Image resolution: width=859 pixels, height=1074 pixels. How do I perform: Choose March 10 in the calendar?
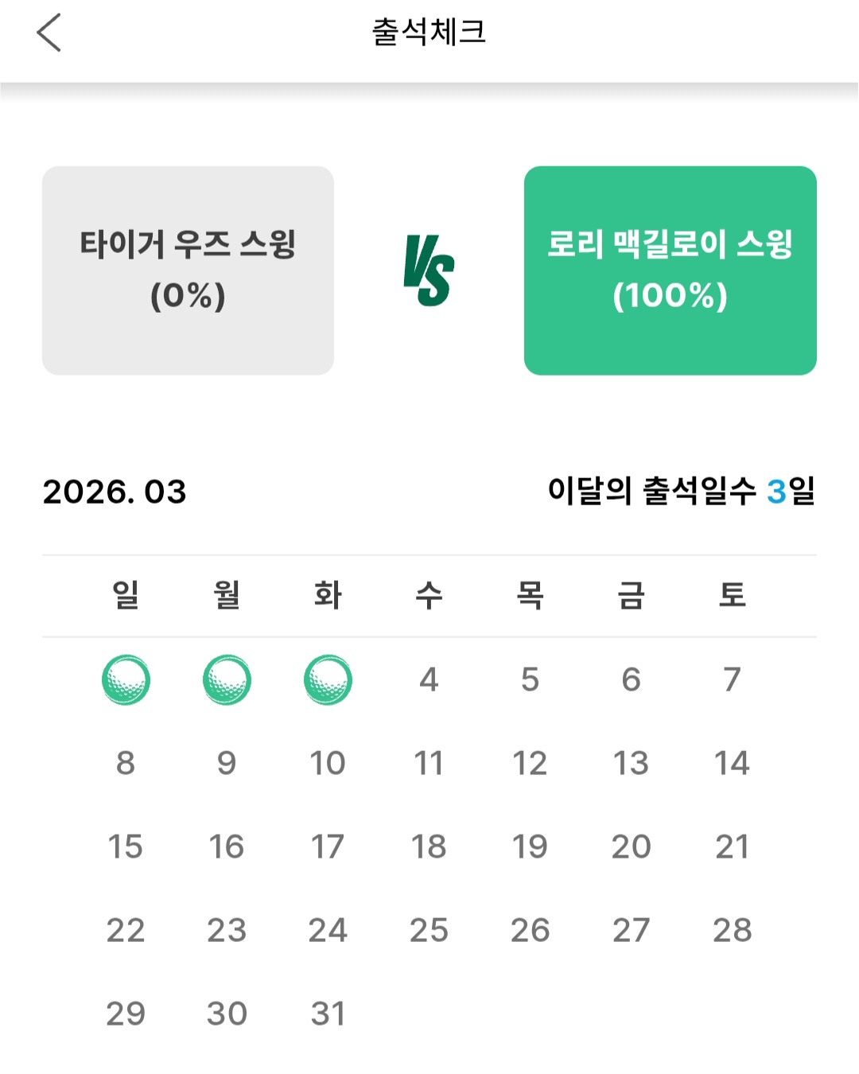(x=328, y=764)
